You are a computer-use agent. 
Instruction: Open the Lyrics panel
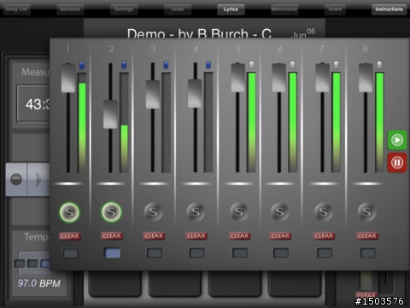point(231,9)
